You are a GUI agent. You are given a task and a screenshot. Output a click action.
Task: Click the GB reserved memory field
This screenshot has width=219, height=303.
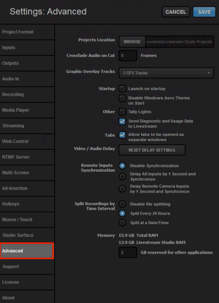128,253
